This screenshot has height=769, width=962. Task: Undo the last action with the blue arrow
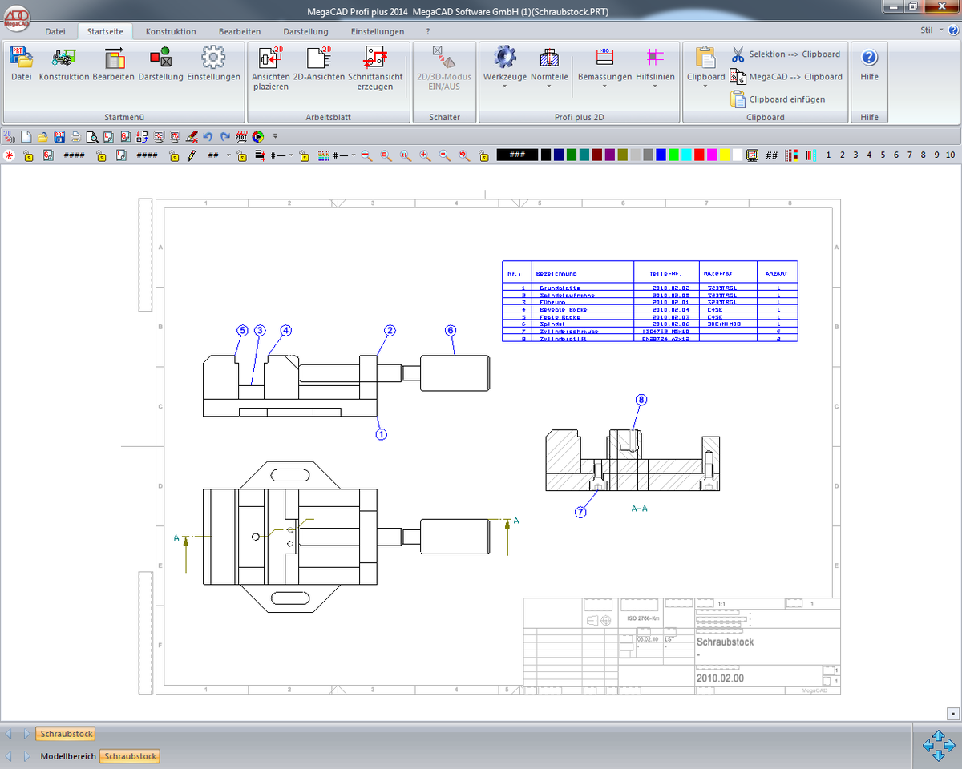(208, 137)
